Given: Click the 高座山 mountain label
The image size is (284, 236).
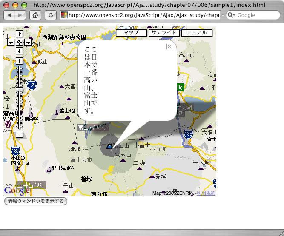Looking at the screenshot, I should [186, 55].
